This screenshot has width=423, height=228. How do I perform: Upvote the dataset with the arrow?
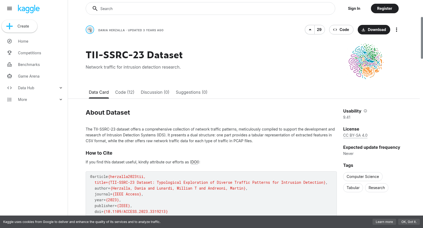point(310,30)
